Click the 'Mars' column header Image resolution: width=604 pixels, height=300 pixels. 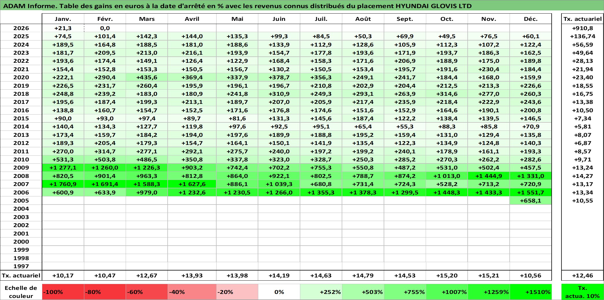tap(147, 19)
